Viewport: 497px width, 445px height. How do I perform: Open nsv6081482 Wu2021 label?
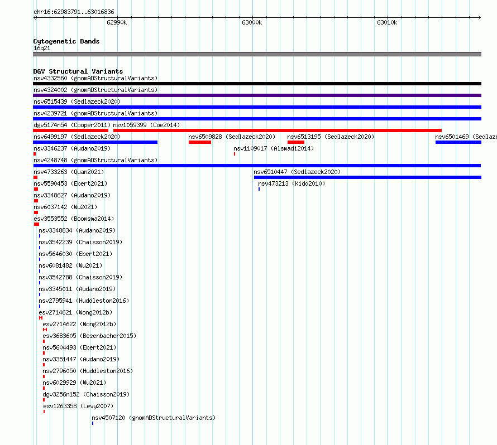pyautogui.click(x=70, y=265)
